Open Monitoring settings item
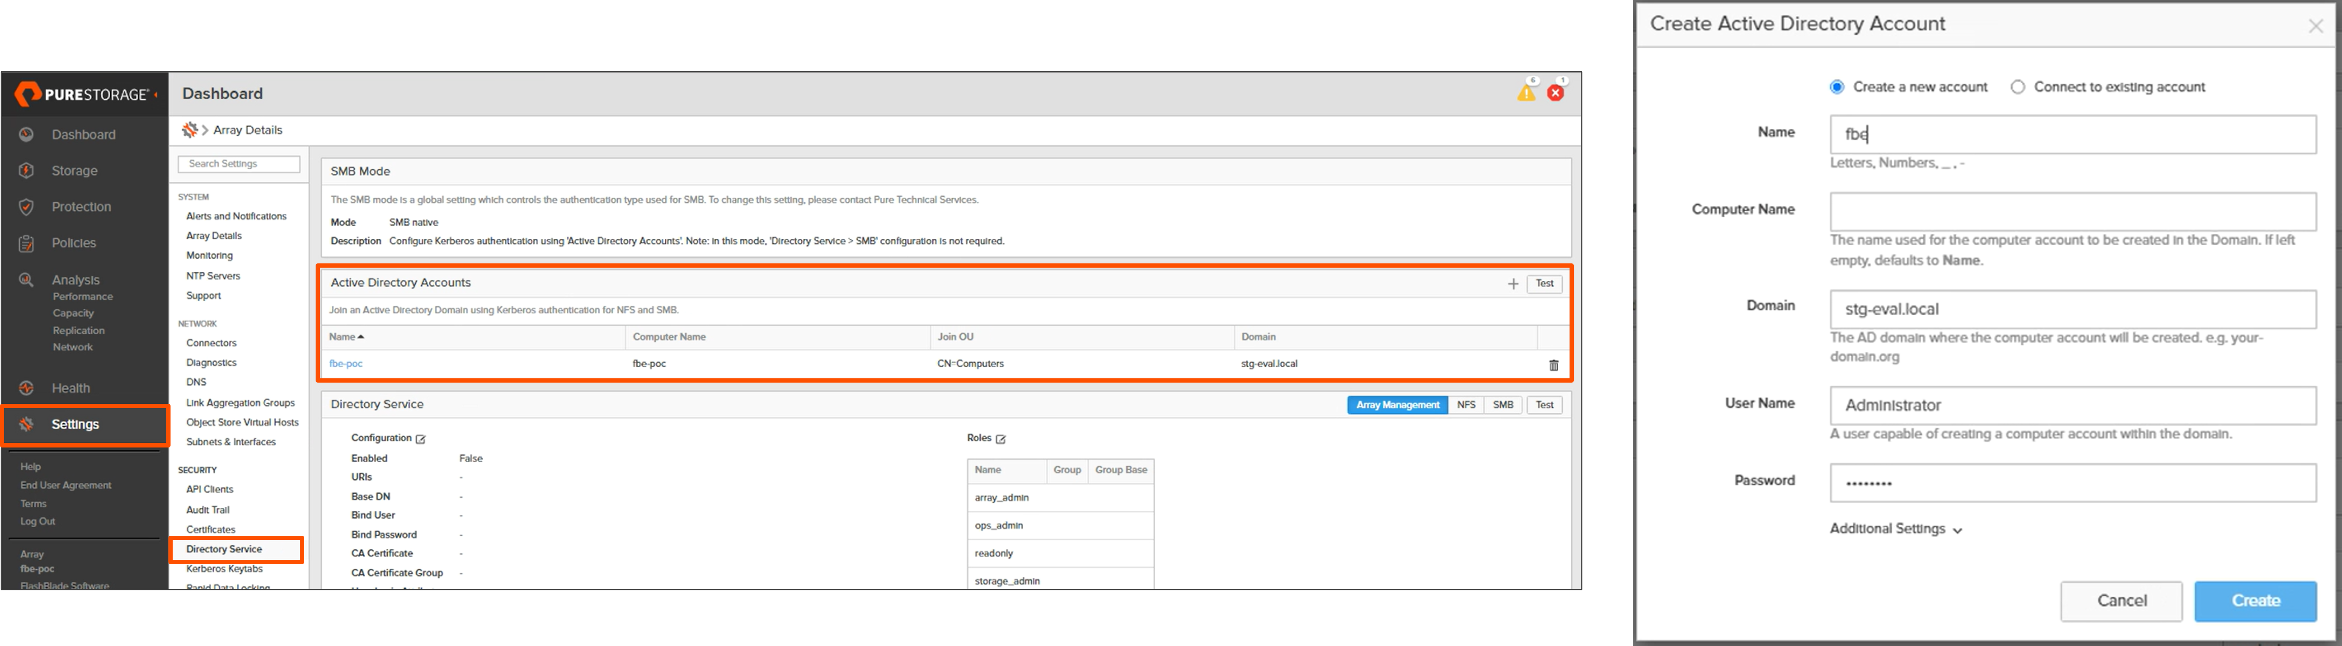This screenshot has width=2342, height=646. point(210,256)
